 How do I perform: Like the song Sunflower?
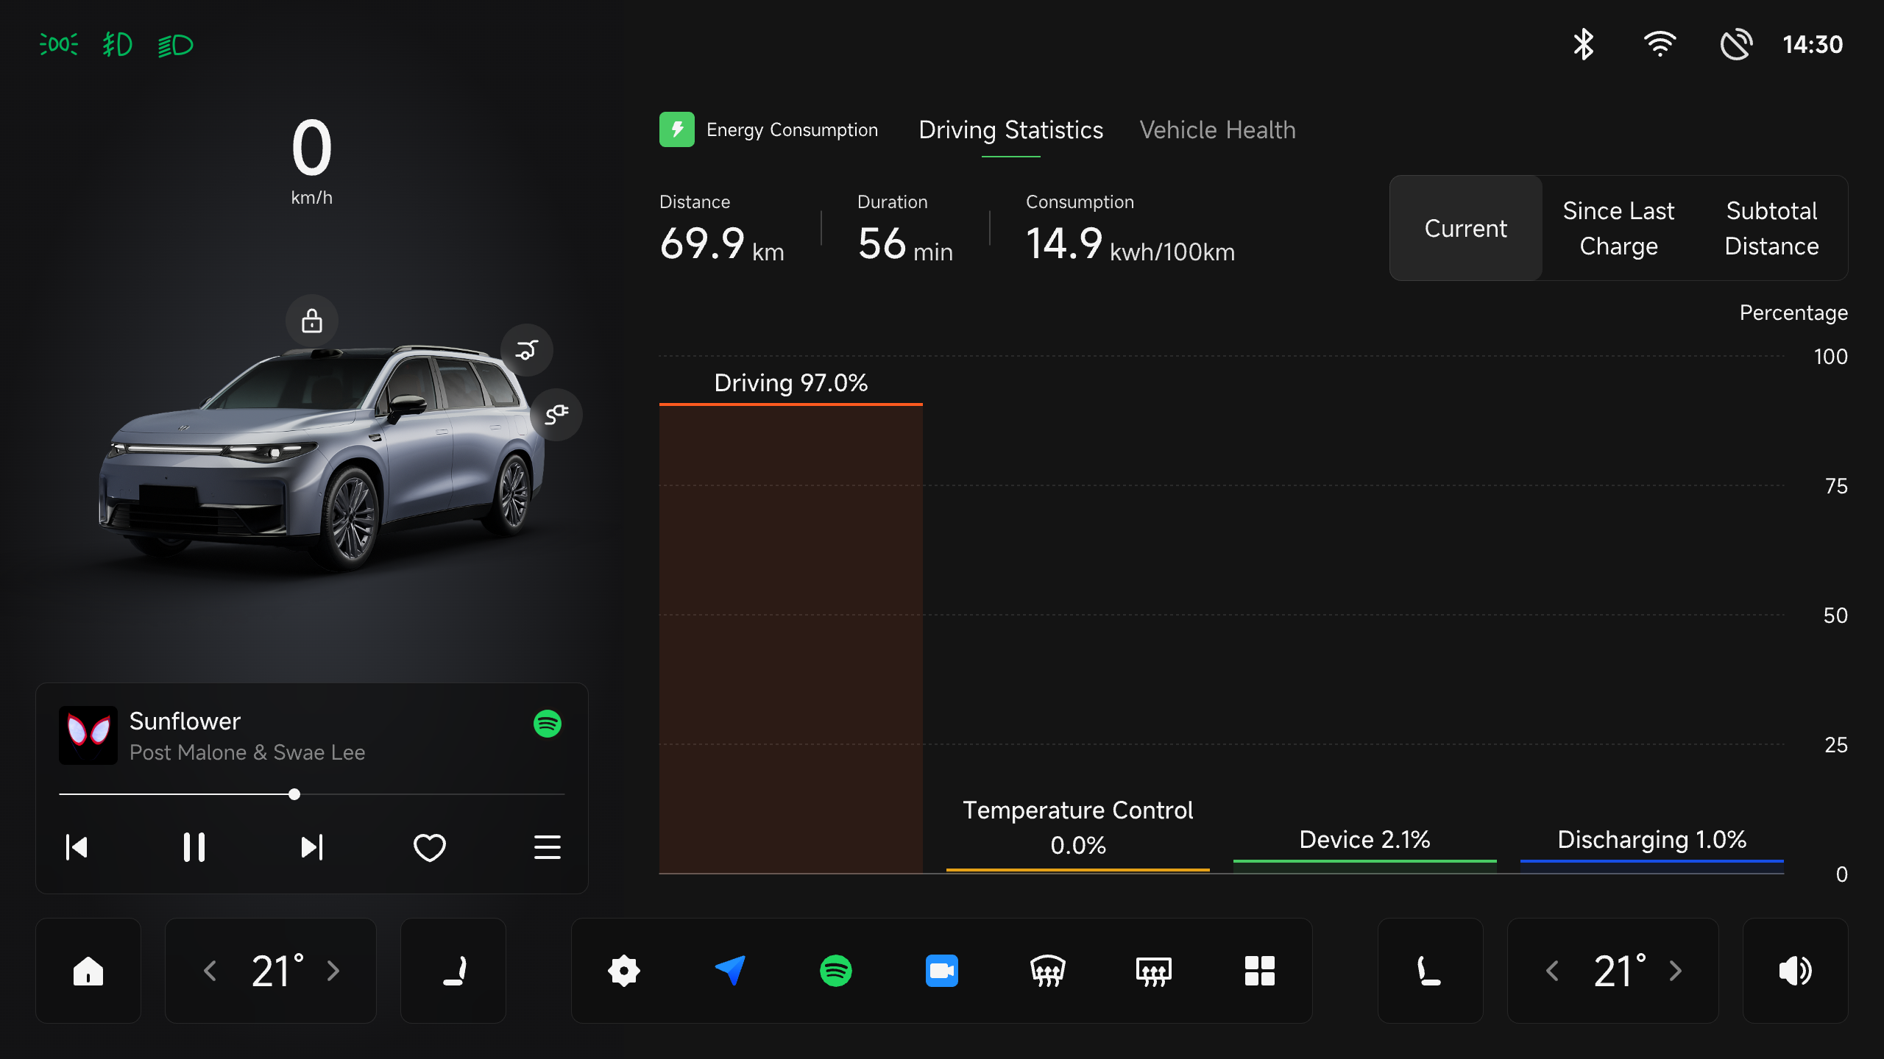click(x=430, y=847)
